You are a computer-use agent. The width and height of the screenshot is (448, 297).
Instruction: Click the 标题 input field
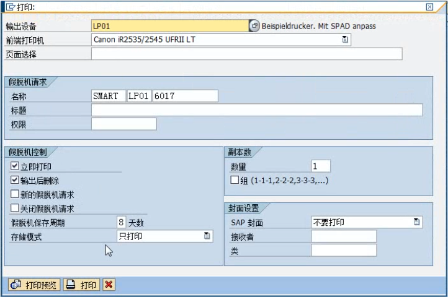[x=257, y=110]
